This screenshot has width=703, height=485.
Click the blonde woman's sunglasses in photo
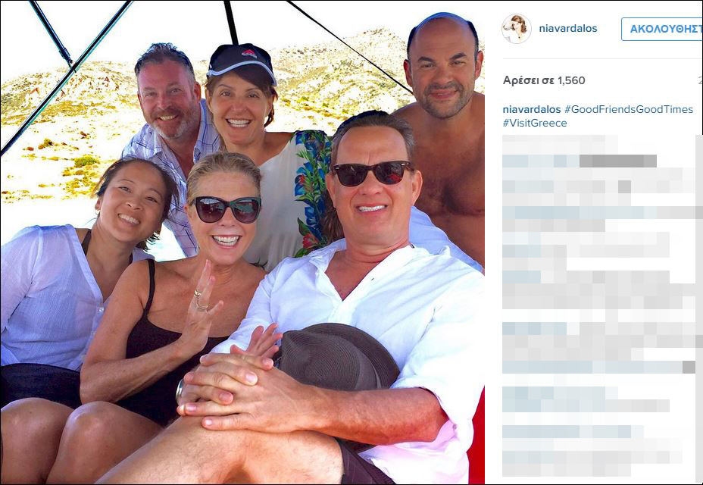pos(227,209)
